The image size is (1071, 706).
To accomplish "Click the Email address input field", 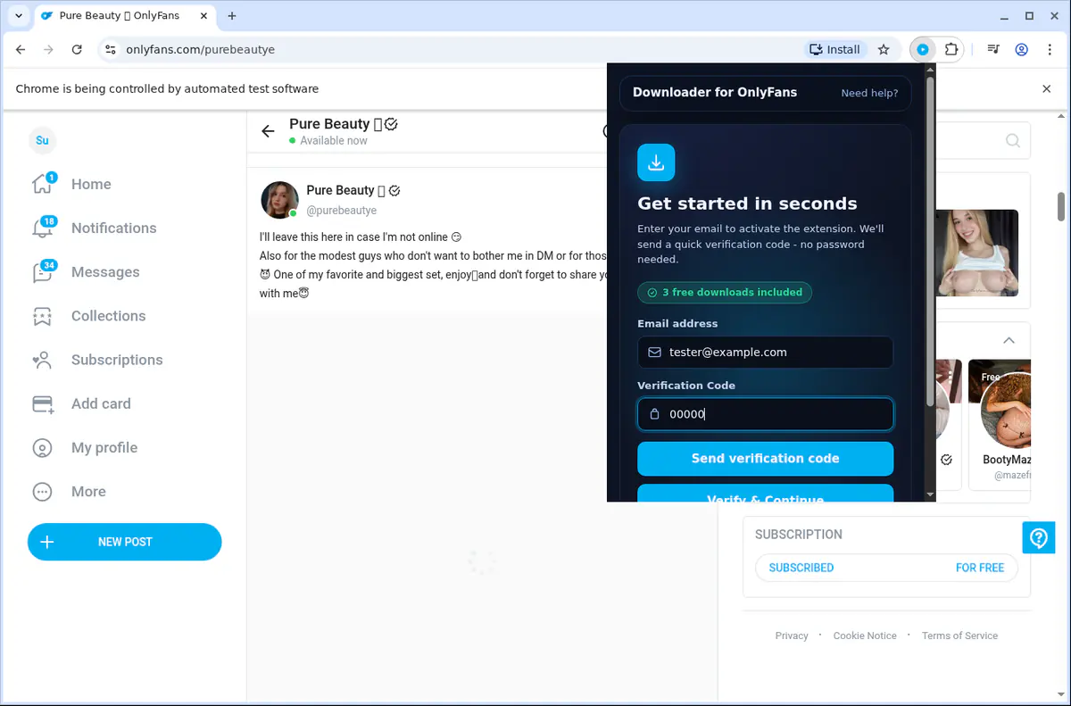I will pos(765,353).
